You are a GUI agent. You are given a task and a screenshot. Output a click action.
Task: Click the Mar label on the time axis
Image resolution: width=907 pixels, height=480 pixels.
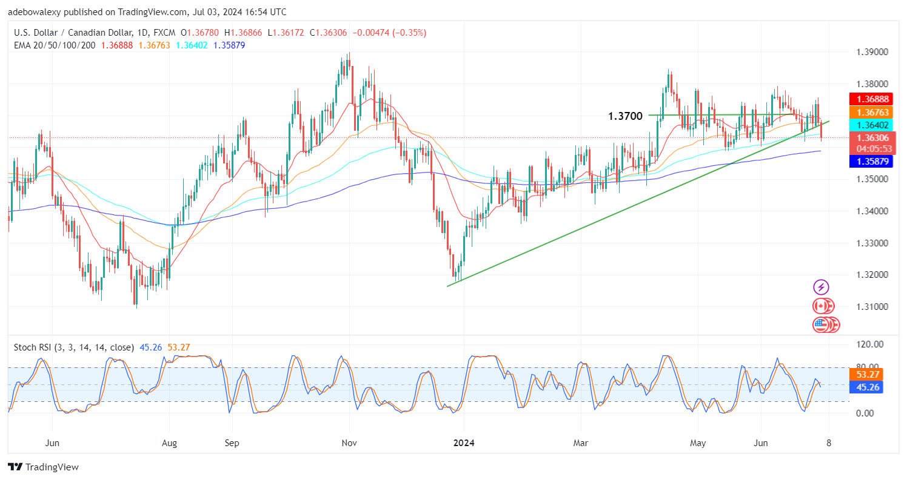pyautogui.click(x=581, y=442)
